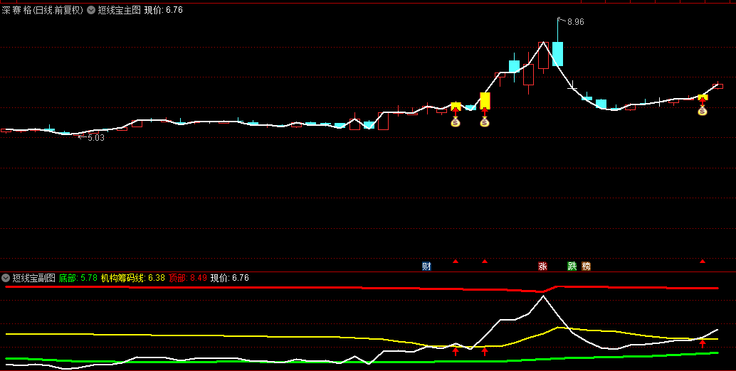The image size is (736, 371).
Task: Click the green 底部: 5.78 value
Action: 78,278
